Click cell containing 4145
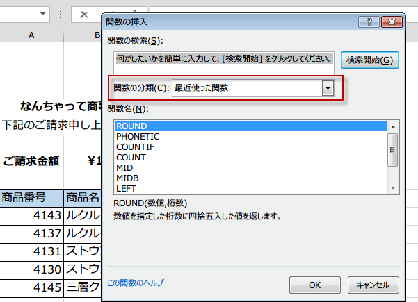Screen dimensions: 418x302 tap(31, 288)
